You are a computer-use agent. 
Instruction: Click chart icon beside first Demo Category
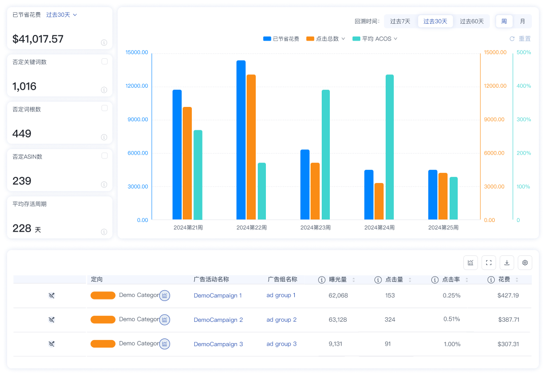(164, 295)
